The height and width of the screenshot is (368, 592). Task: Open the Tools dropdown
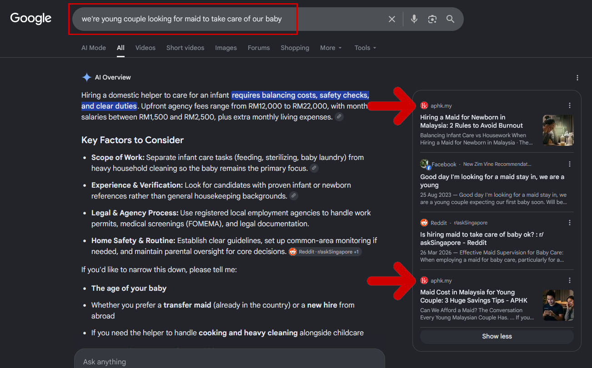coord(365,48)
